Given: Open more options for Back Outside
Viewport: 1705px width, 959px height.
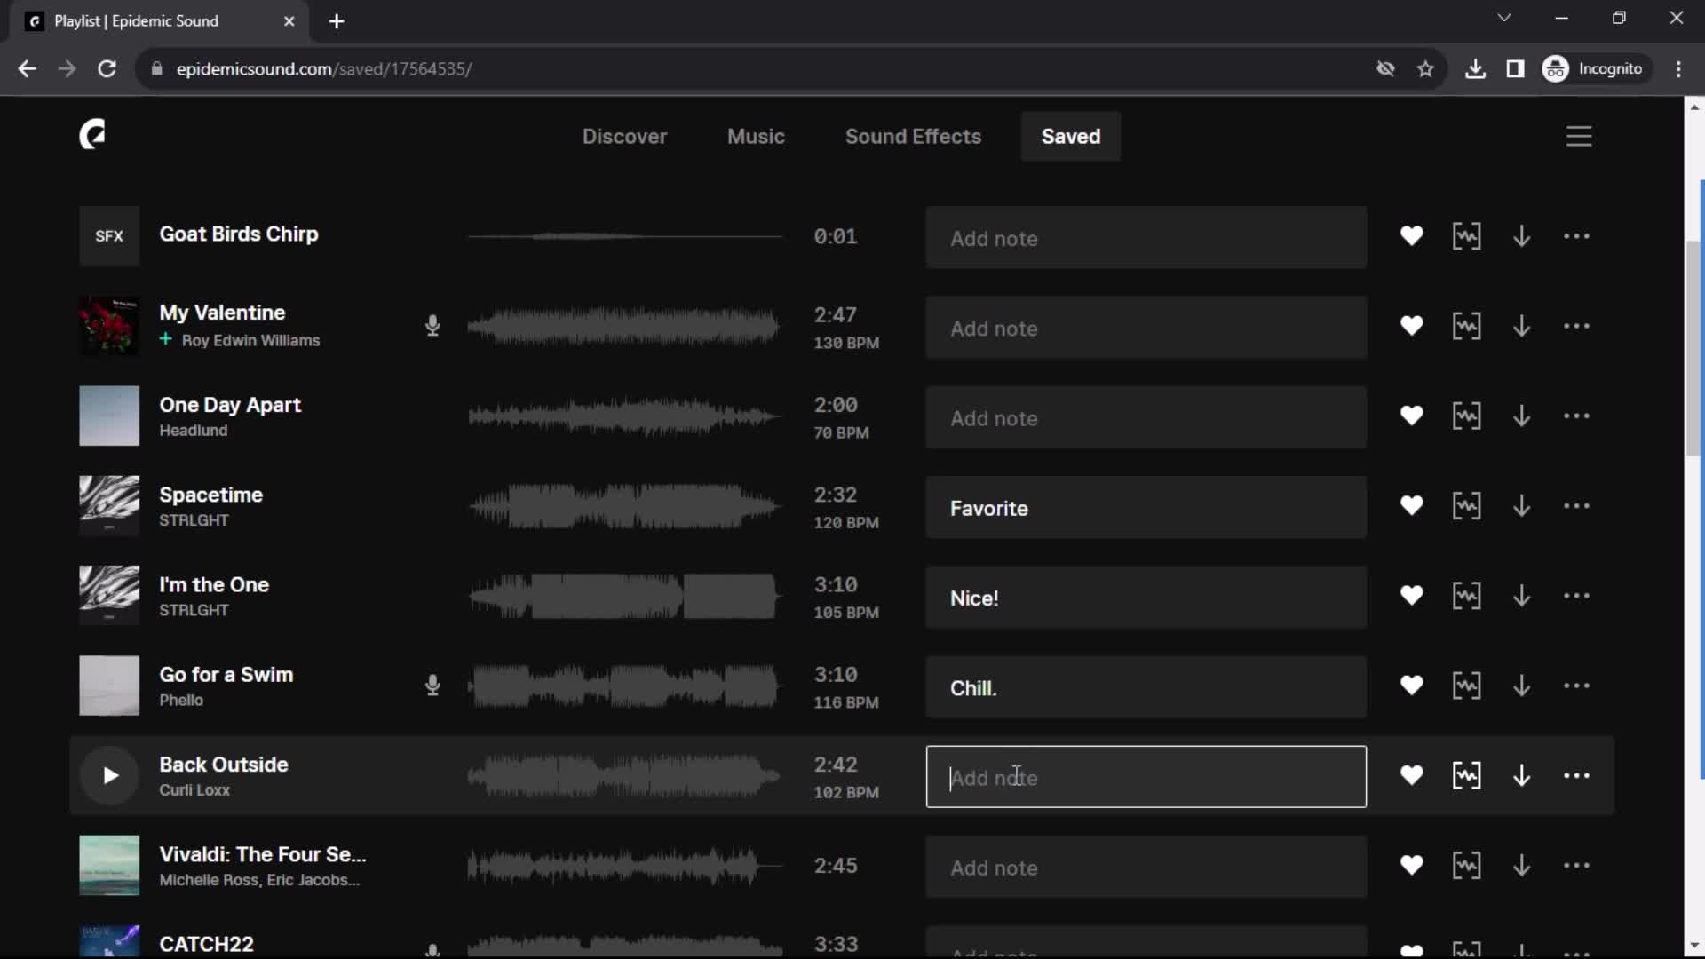Looking at the screenshot, I should coord(1576,775).
